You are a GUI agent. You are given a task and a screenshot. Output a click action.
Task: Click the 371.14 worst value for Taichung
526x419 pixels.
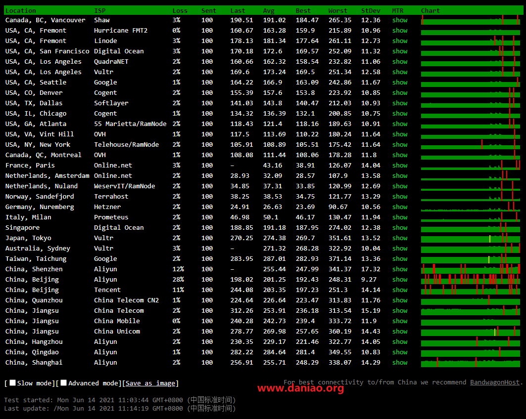click(340, 259)
